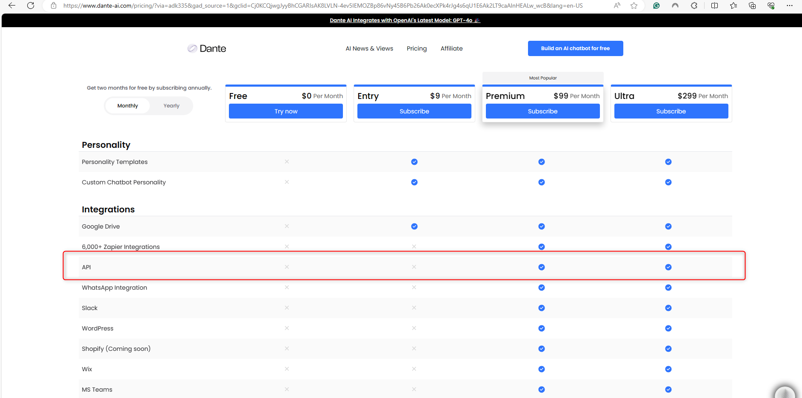Viewport: 802px width, 398px height.
Task: Click the Slack row label
Action: click(90, 308)
